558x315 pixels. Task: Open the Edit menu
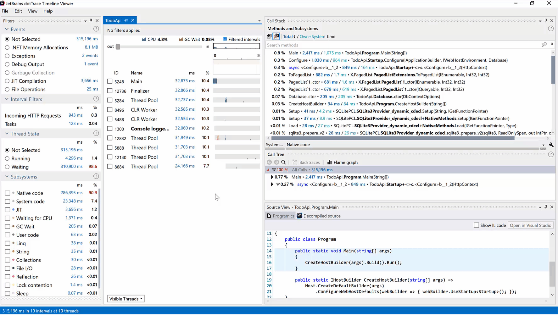[18, 11]
